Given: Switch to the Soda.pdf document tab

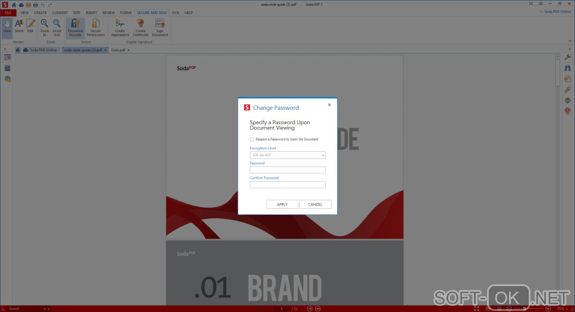Looking at the screenshot, I should coord(118,50).
